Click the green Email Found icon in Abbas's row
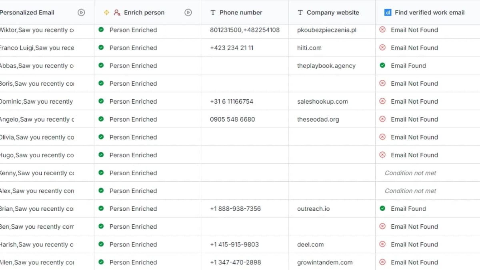Image resolution: width=480 pixels, height=270 pixels. [383, 66]
